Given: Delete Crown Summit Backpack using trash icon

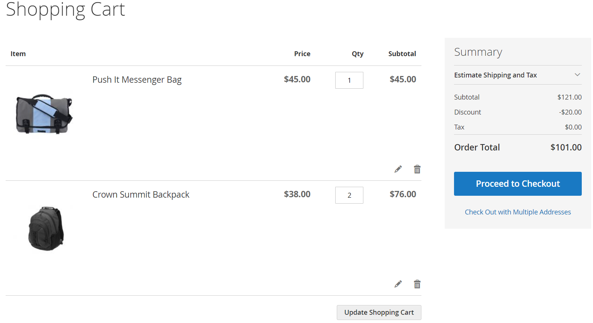Looking at the screenshot, I should pos(417,284).
